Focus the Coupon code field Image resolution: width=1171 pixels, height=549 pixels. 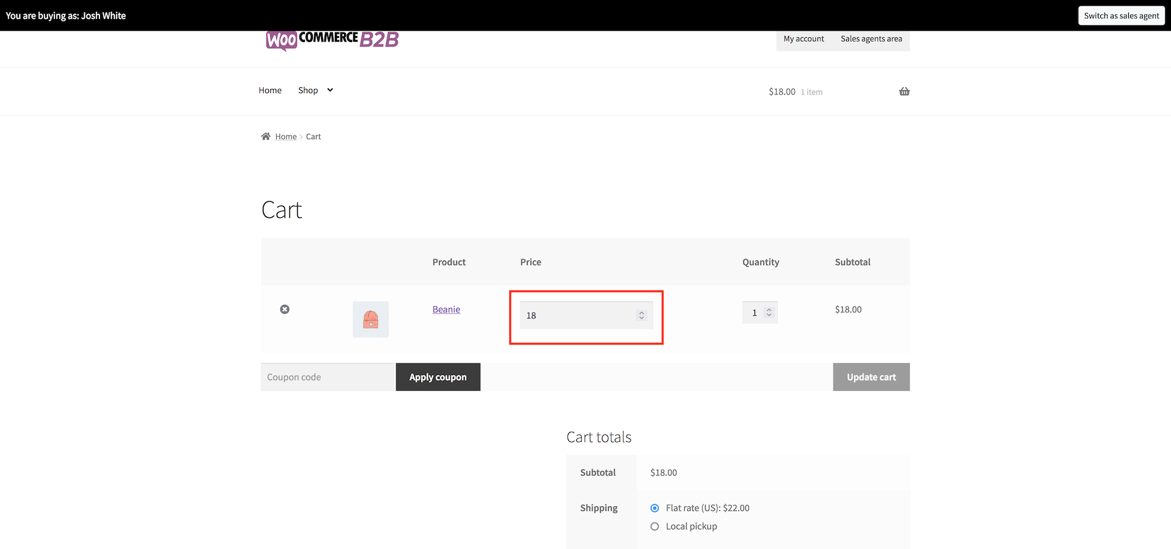[x=328, y=377]
